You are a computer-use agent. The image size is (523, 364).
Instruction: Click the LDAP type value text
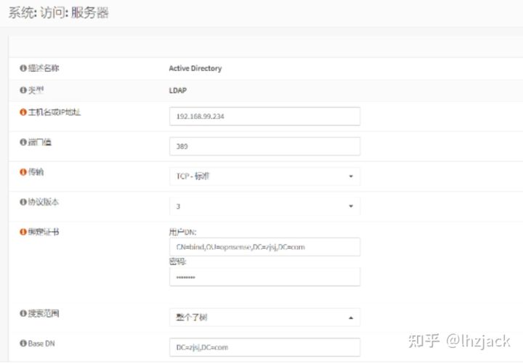[x=178, y=90]
